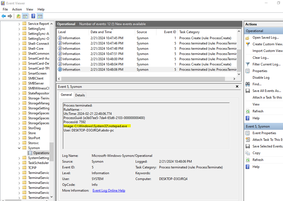
Task: Expand the SMBClient tree node
Action: pos(19,78)
